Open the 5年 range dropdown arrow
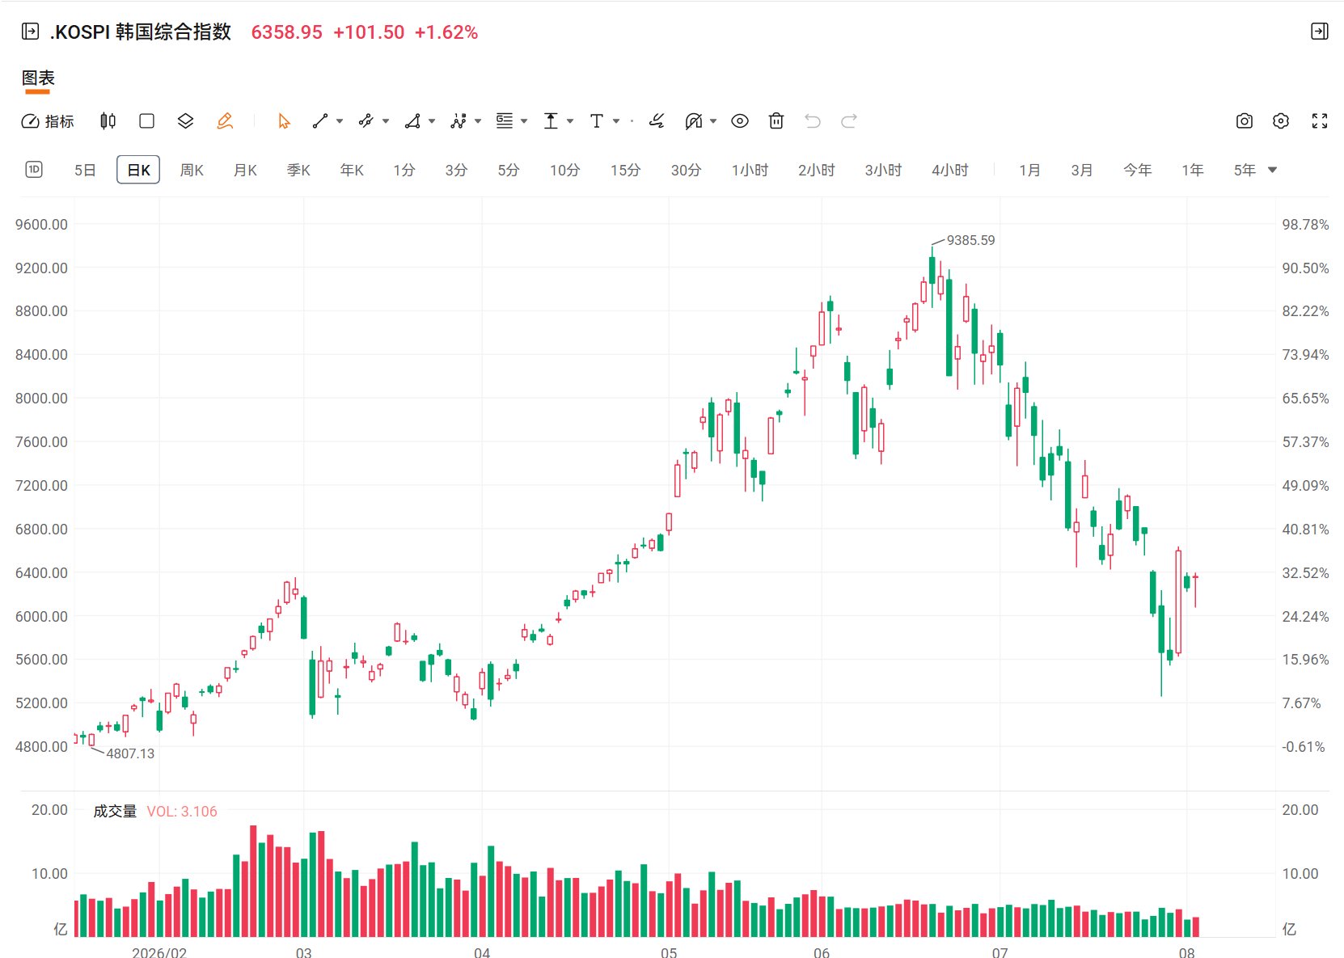This screenshot has height=958, width=1344. 1273,170
